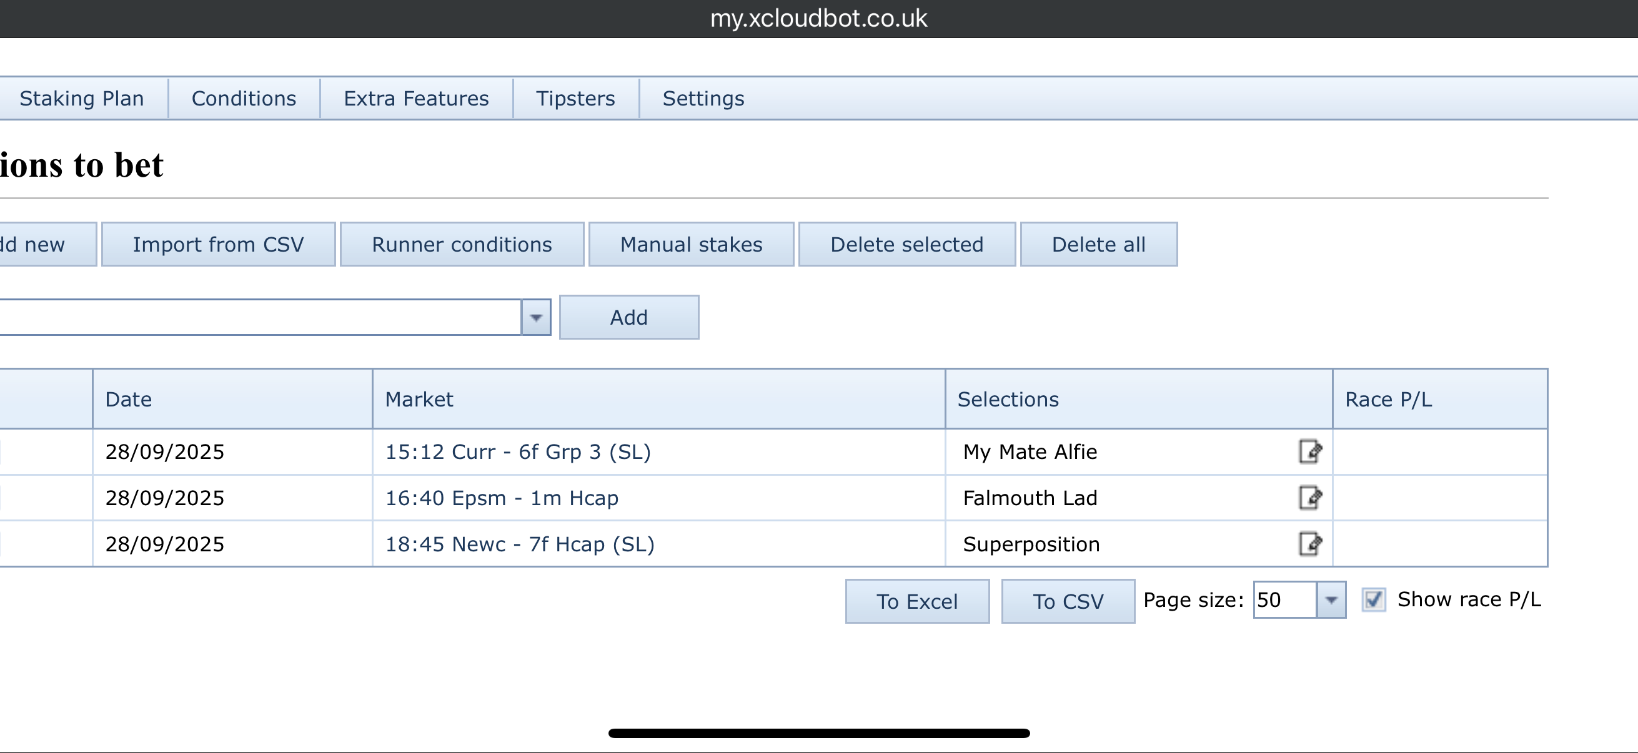This screenshot has height=753, width=1638.
Task: Export table To CSV
Action: point(1067,601)
